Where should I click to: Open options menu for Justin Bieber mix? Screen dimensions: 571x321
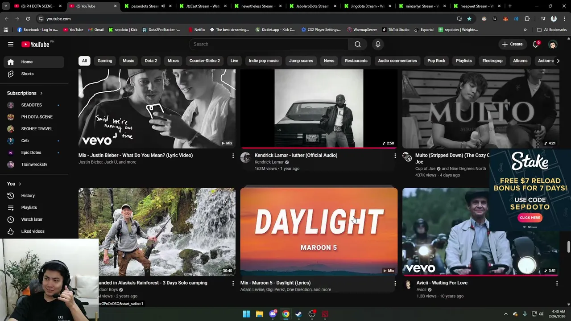tap(233, 156)
